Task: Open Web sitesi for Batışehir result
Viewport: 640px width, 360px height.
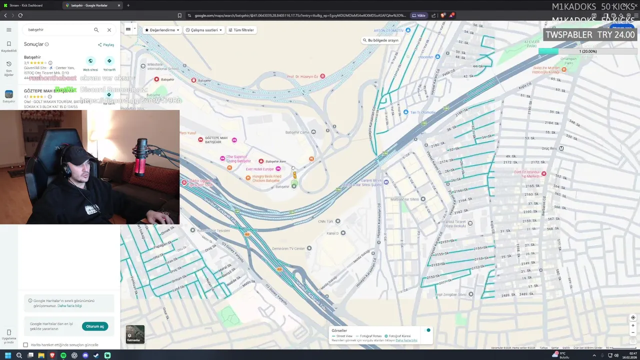Action: click(90, 64)
